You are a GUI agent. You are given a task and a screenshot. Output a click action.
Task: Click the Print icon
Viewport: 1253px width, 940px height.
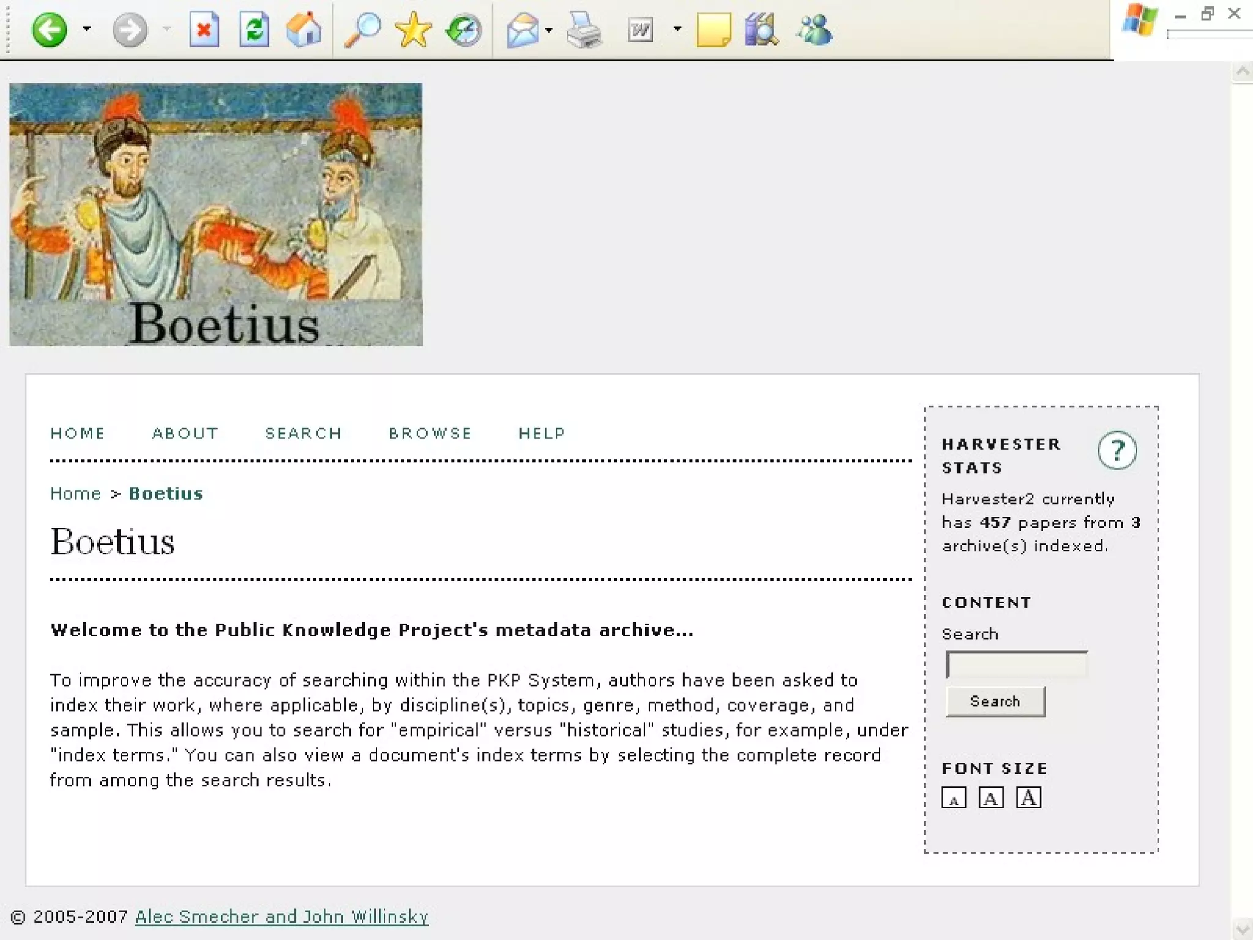pyautogui.click(x=584, y=29)
